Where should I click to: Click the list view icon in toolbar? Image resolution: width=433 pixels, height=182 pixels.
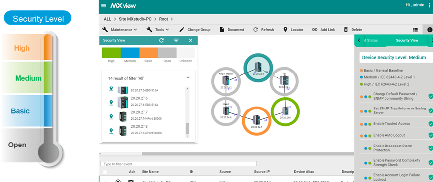tap(415, 30)
